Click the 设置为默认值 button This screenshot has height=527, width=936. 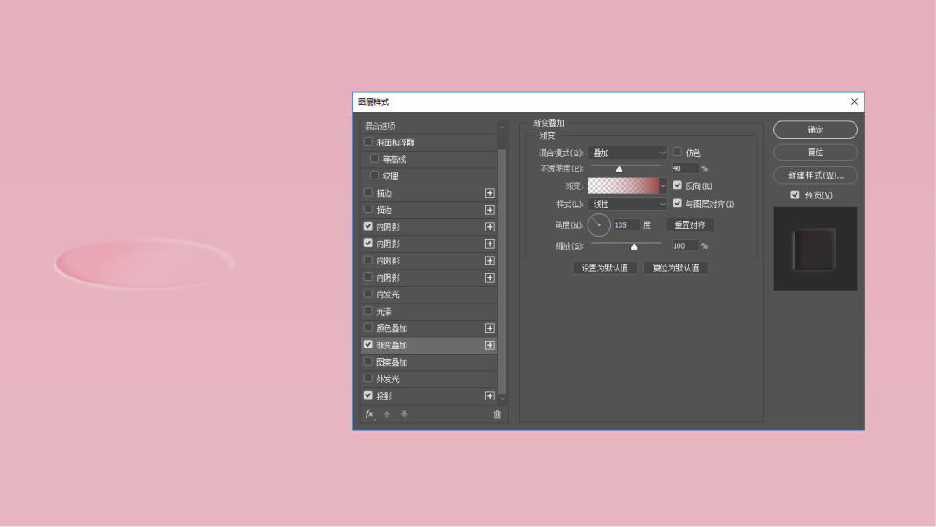click(605, 268)
